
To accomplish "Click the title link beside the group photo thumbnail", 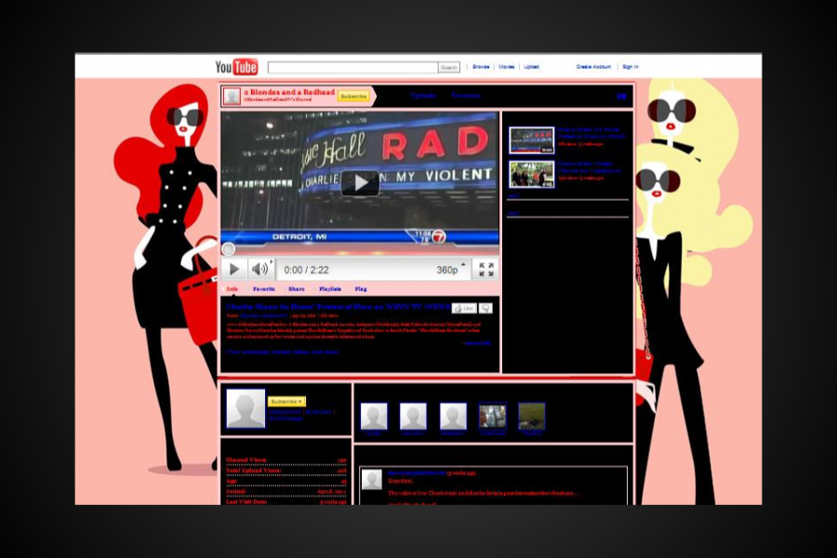I will pyautogui.click(x=590, y=167).
